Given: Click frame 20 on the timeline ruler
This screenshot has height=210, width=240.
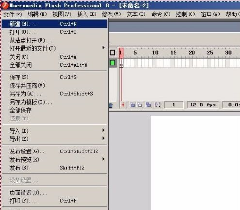Looking at the screenshot, I should click(x=192, y=53).
